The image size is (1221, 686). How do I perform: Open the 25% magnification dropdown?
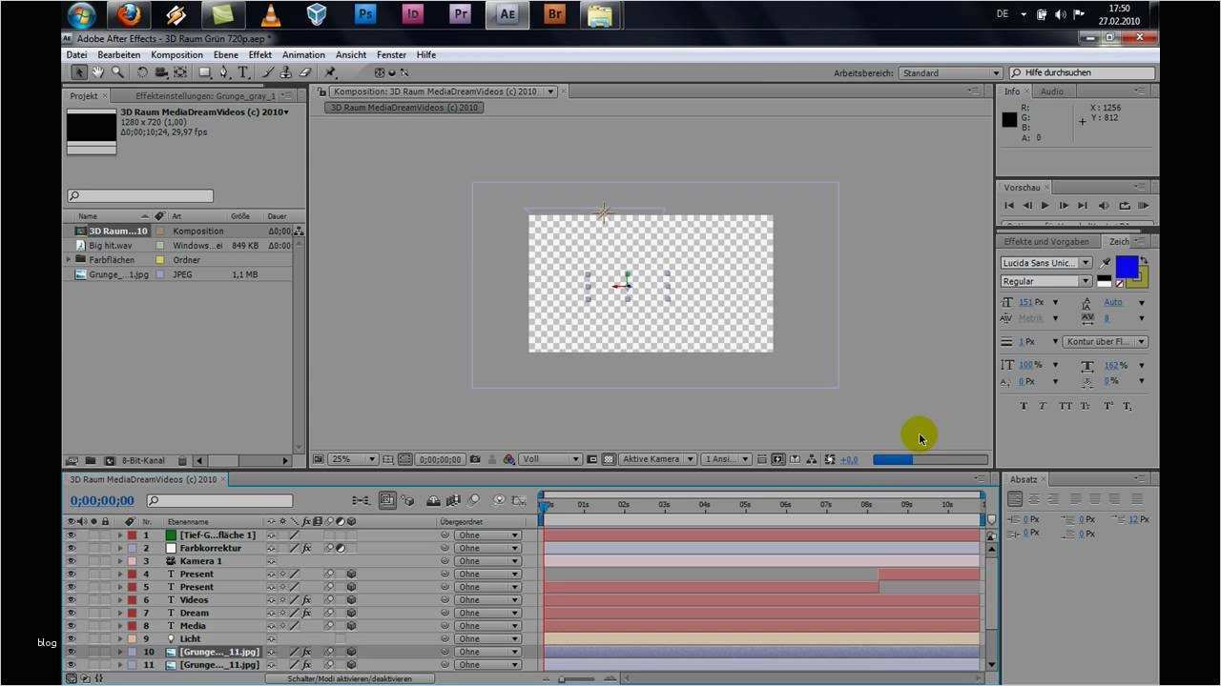352,459
